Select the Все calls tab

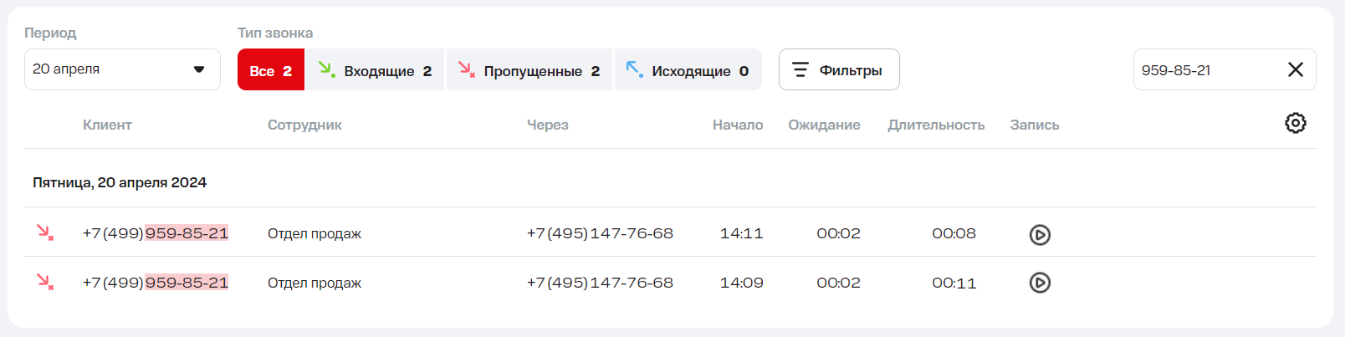pos(270,70)
